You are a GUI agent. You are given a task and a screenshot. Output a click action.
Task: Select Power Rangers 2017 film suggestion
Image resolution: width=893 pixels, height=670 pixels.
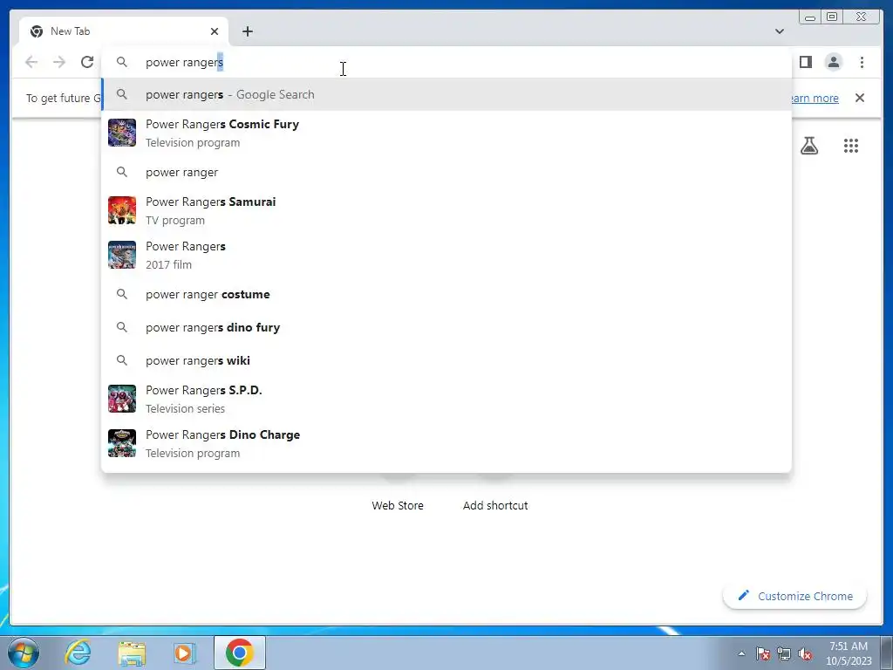(446, 255)
